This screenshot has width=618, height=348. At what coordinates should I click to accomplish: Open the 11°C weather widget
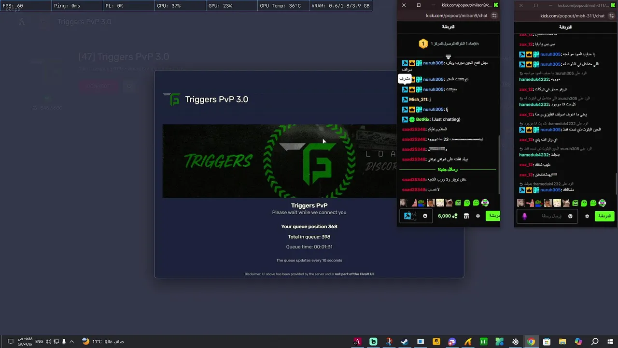click(x=103, y=342)
